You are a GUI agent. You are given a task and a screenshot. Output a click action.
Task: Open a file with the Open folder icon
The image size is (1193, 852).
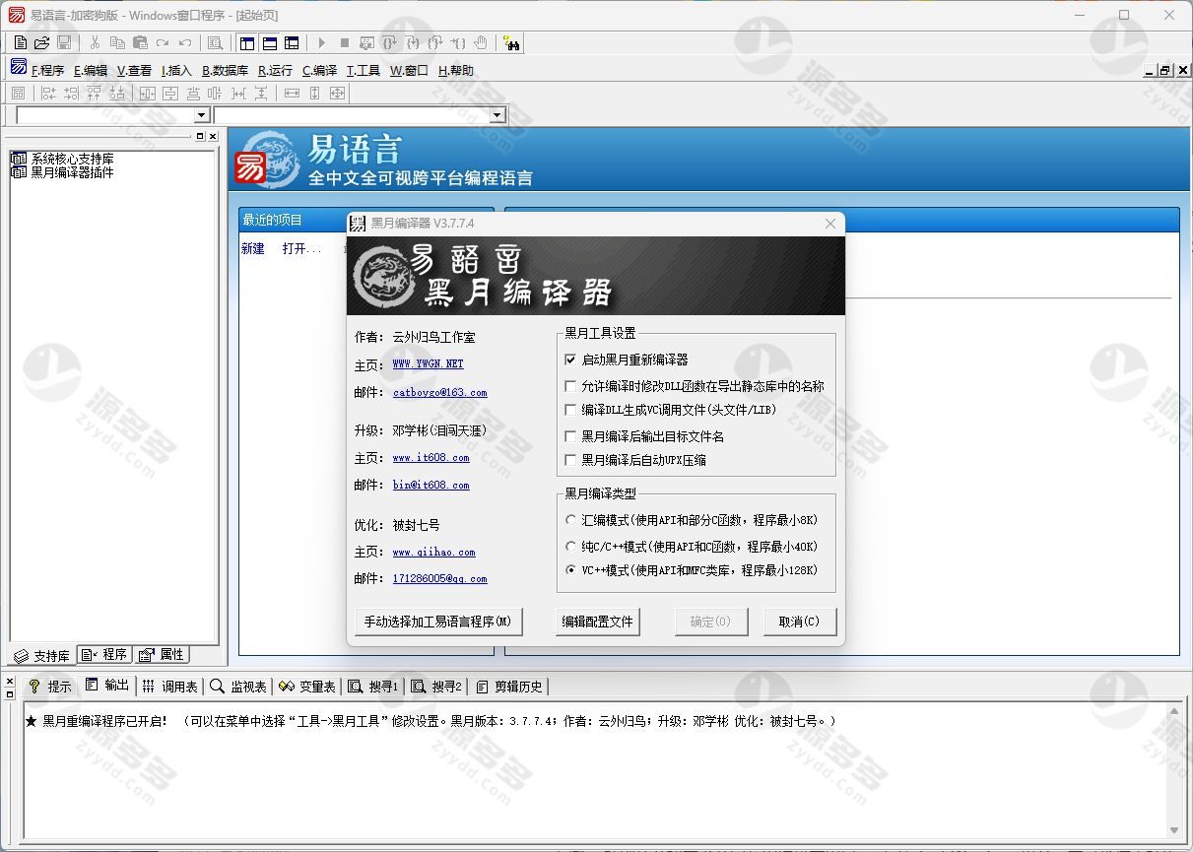pyautogui.click(x=40, y=43)
